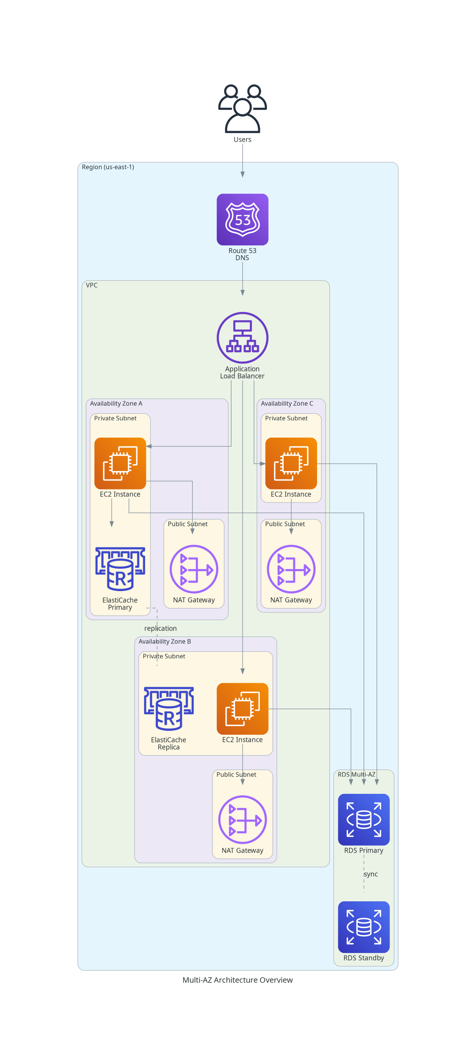This screenshot has width=476, height=1061.
Task: Select EC2 Instance in Availability Zone A
Action: coord(120,463)
